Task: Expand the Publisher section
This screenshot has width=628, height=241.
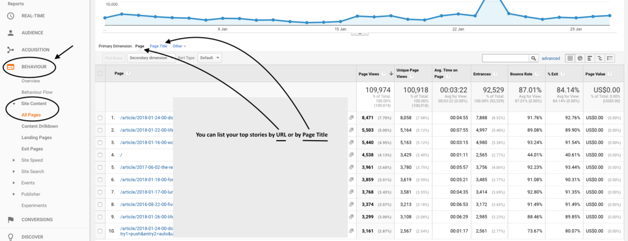Action: (x=14, y=194)
